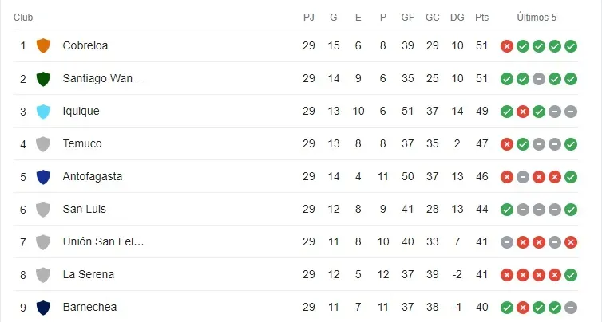Screen dimensions: 602x322
Task: Click the Club column header
Action: 23,18
